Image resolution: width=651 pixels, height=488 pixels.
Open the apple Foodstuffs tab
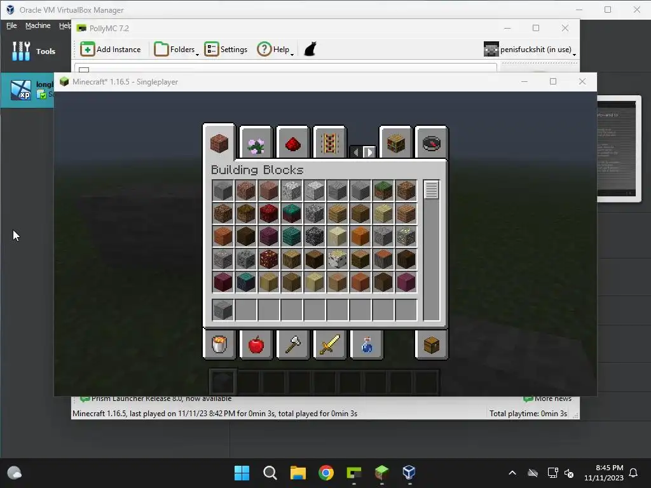(256, 344)
